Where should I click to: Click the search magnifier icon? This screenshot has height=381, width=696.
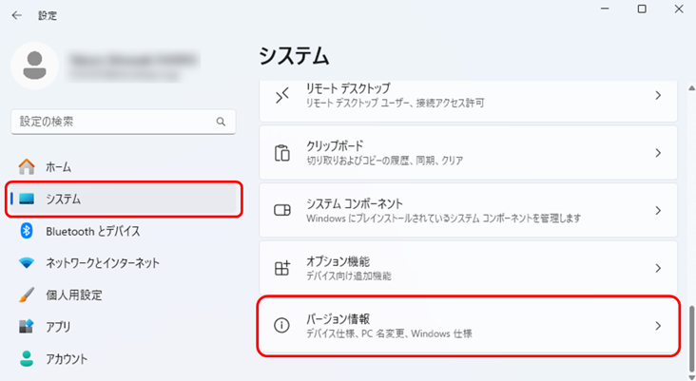tap(221, 122)
